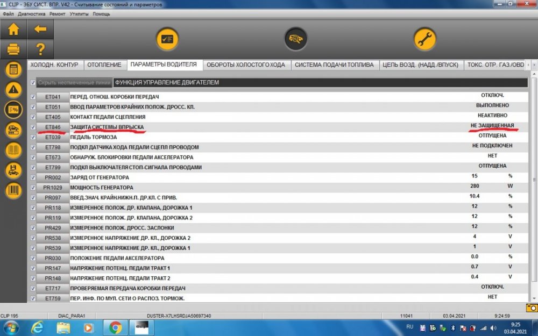This screenshot has width=538, height=336.
Task: Click the PR538 parameter code button
Action: click(x=53, y=238)
